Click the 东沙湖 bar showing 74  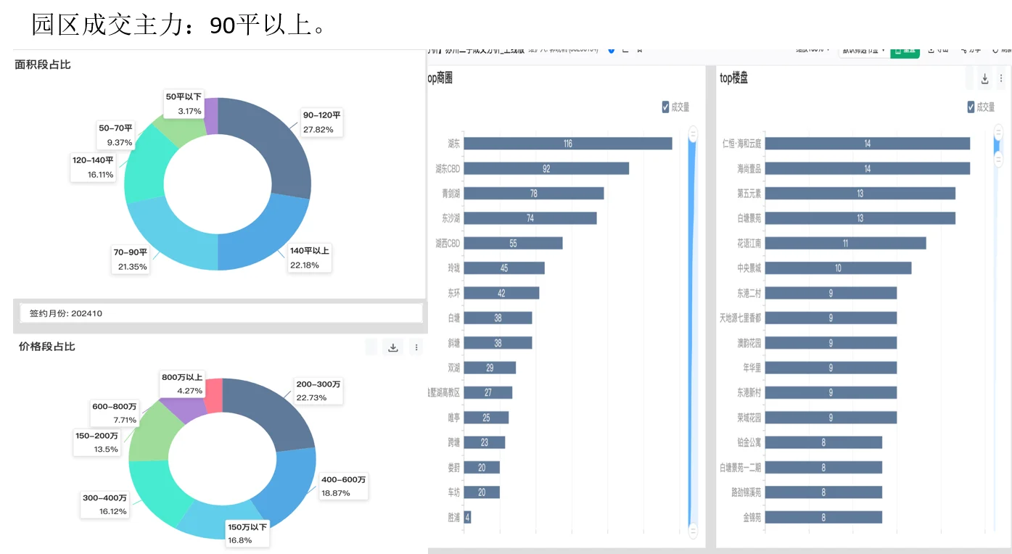530,218
